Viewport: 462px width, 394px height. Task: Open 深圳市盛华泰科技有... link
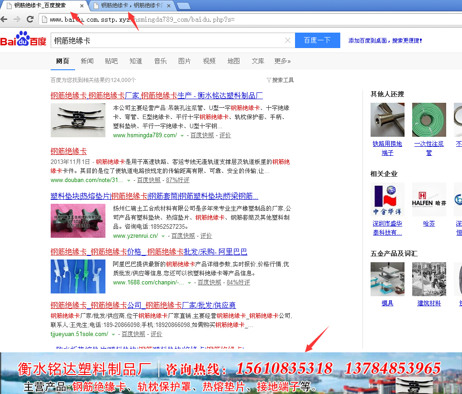coord(387,228)
